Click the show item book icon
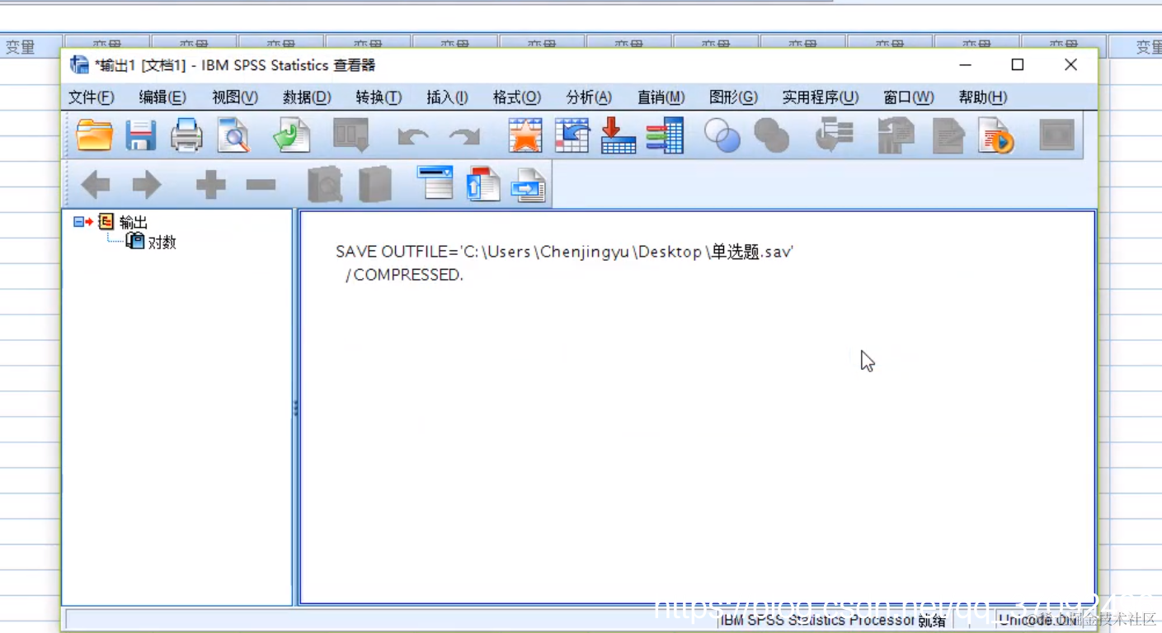1162x633 pixels. click(325, 184)
